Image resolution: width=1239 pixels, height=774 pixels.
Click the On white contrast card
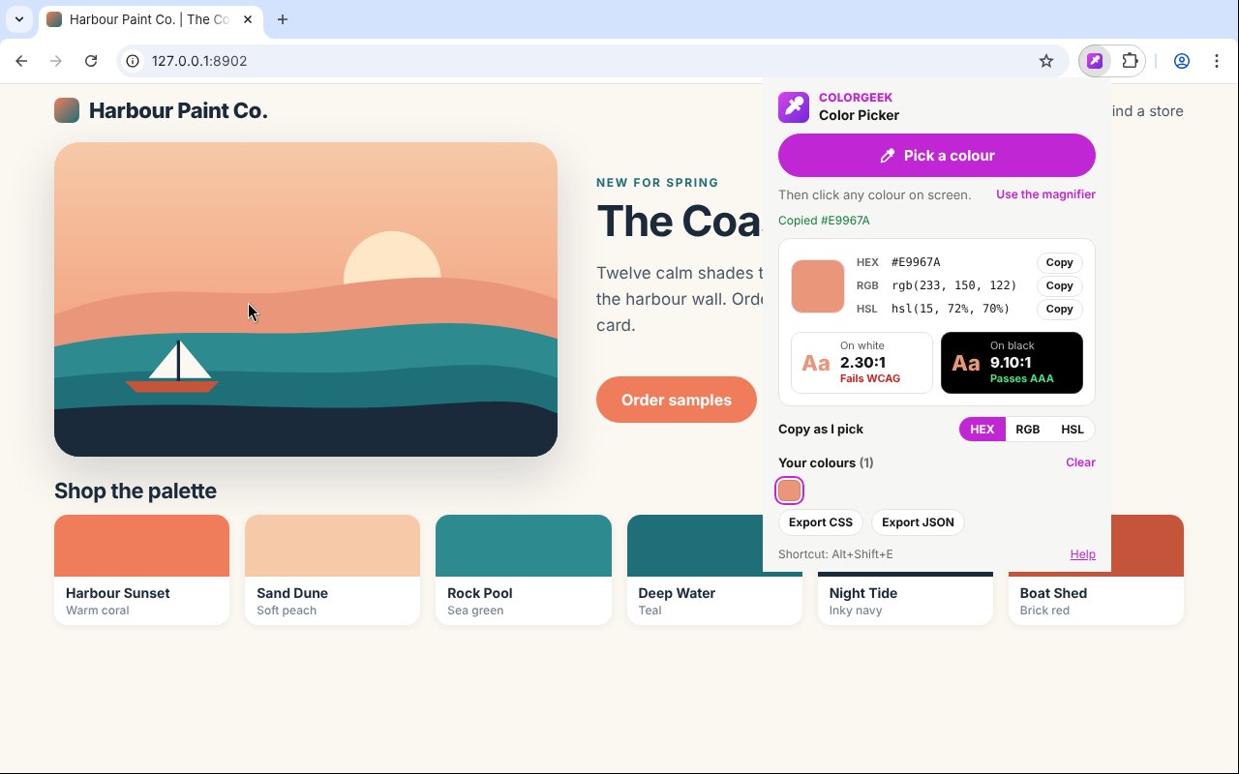point(861,363)
